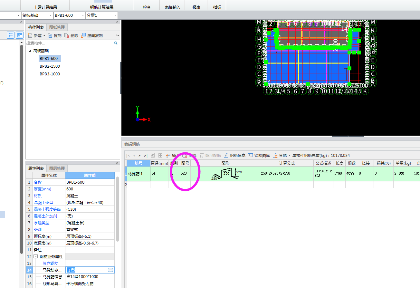This screenshot has height=288, width=420.
Task: Click the 混凝土强度等级 property link
Action: pos(47,209)
